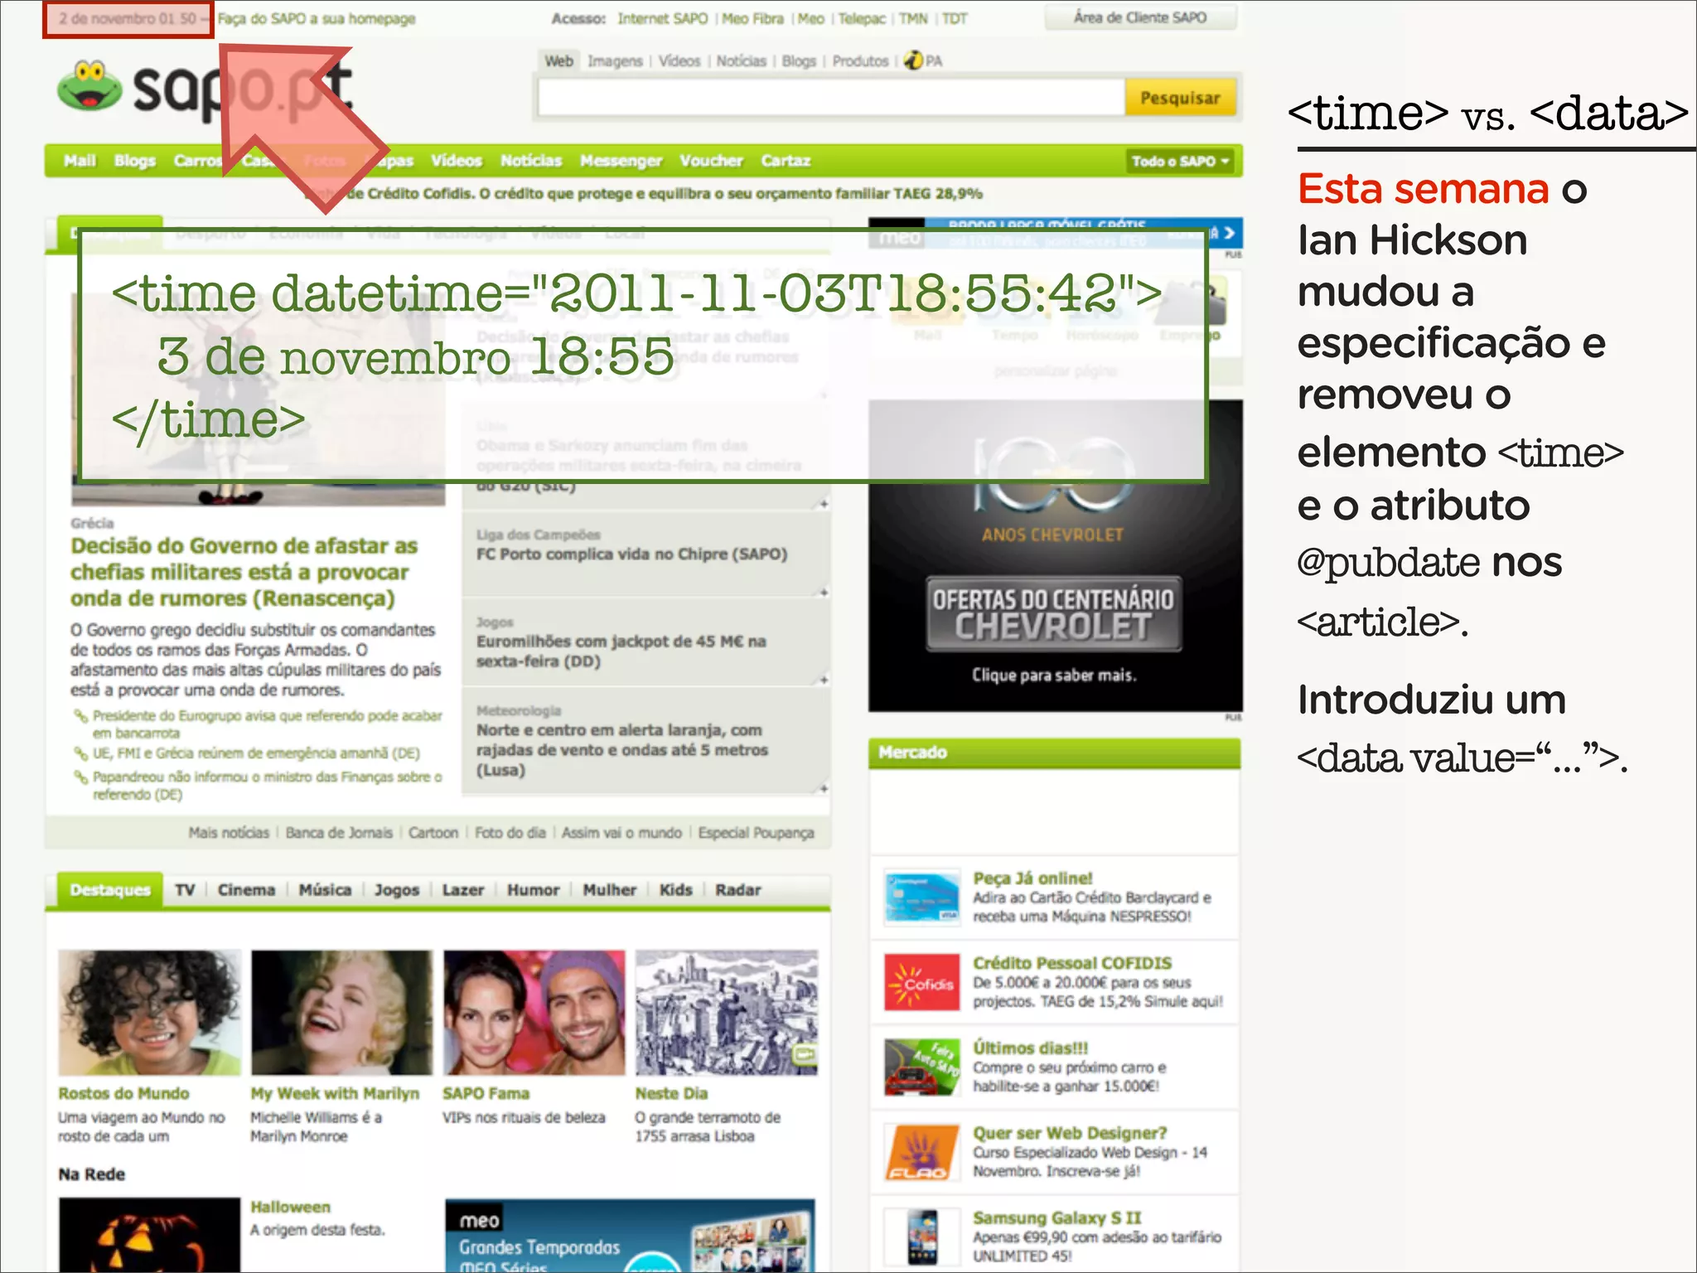Click the Barclaycard ad icon
Viewport: 1697px width, 1273px height.
point(921,897)
